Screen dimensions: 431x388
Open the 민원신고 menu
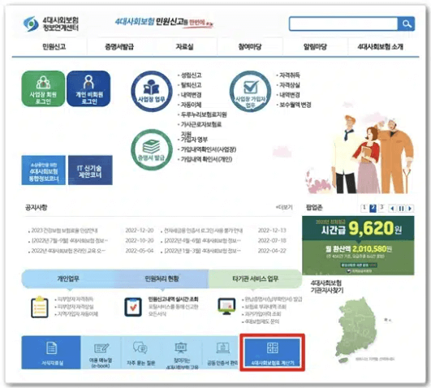click(54, 47)
